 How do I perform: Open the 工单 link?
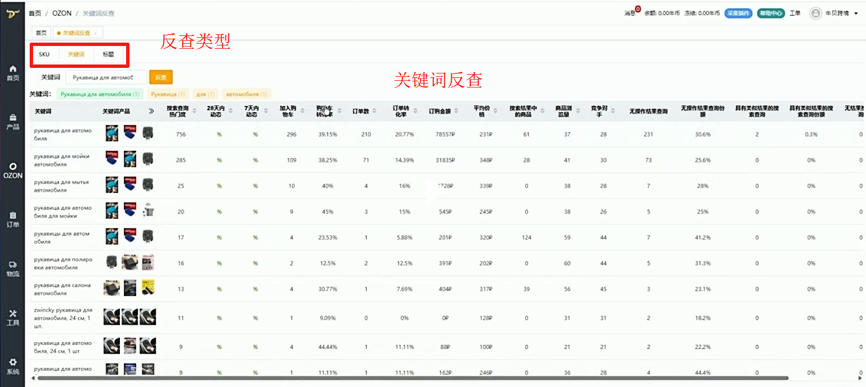click(795, 13)
